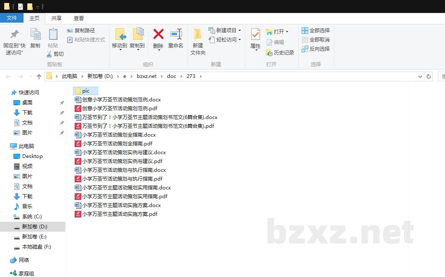Switch to the Share (共享) ribbon tab
The height and width of the screenshot is (277, 445).
pyautogui.click(x=57, y=18)
